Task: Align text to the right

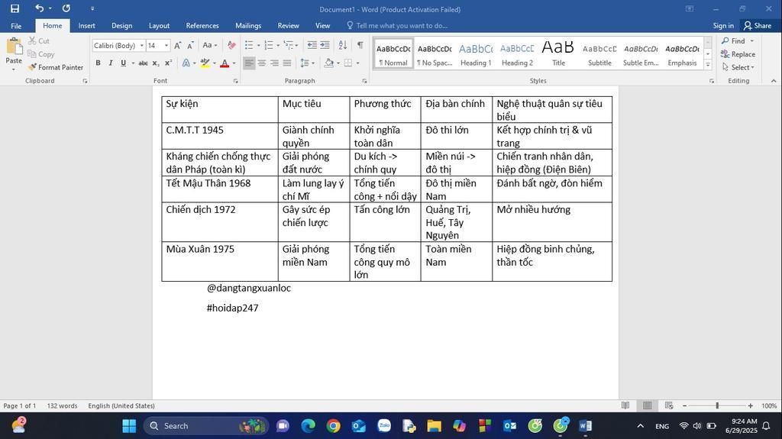Action: click(x=274, y=63)
